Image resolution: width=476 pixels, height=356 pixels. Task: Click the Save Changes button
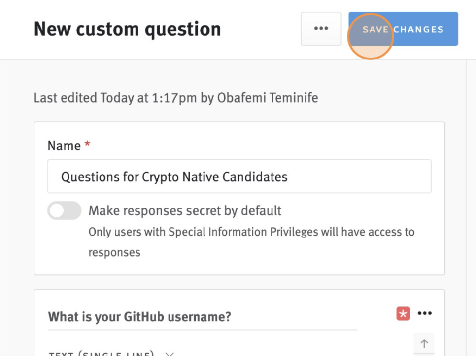click(403, 29)
